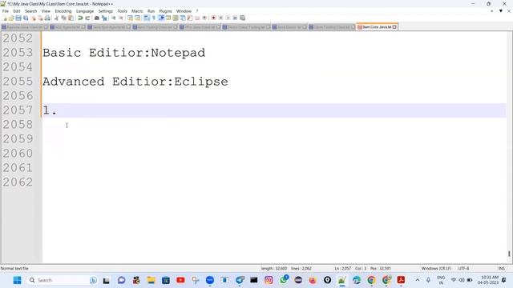Image resolution: width=513 pixels, height=288 pixels.
Task: Click the Zoom Out toolbar icon
Action: 121,18
